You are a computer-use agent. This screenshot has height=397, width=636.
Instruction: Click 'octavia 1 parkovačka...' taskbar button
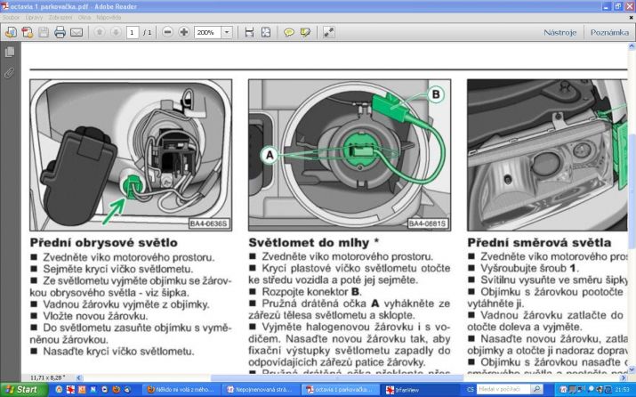tap(341, 390)
